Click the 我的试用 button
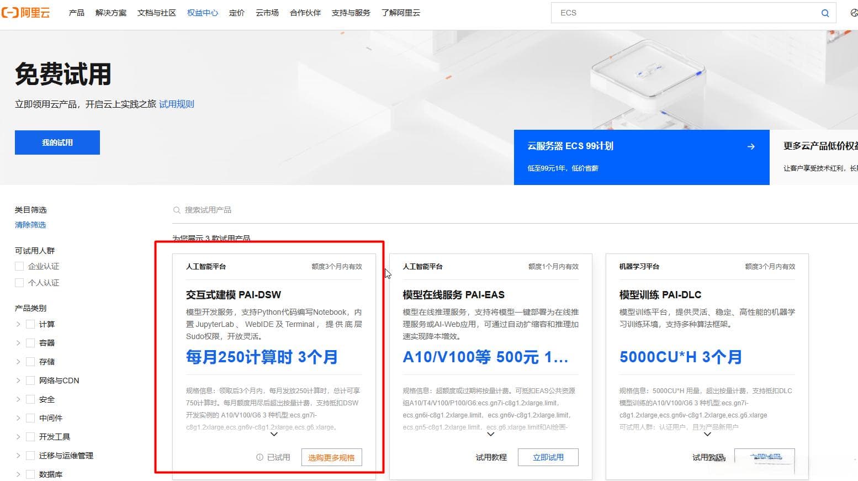Screen dimensions: 858x481 pos(57,142)
